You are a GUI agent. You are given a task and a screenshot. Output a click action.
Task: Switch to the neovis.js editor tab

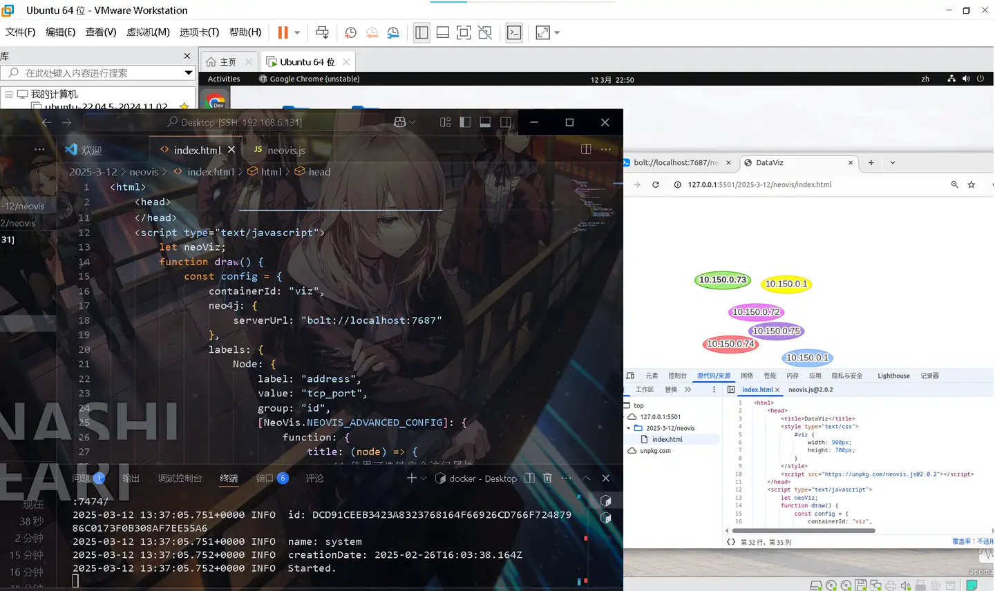280,150
